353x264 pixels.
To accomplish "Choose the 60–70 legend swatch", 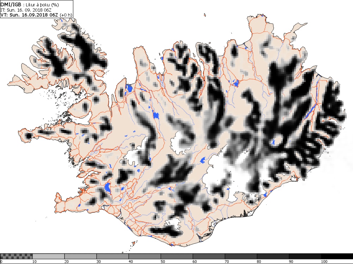I will click(x=209, y=256).
